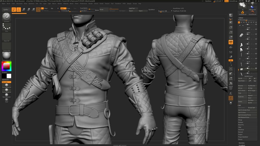Open the Transform menu
Screen dimensions: 260x146
118,4
